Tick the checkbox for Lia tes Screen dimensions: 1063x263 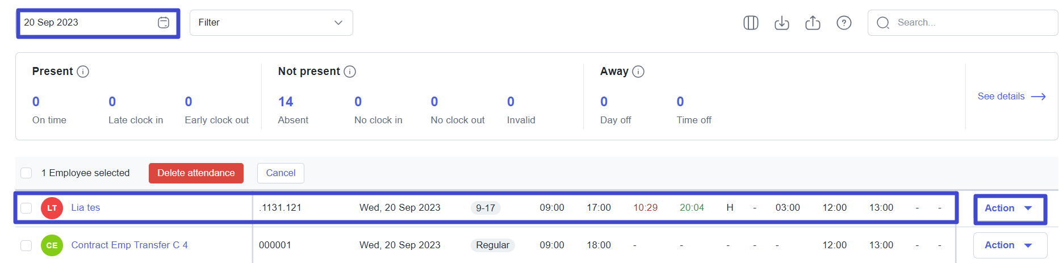coord(26,208)
